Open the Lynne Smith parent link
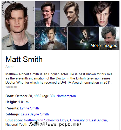Image resolution: width=121 pixels, height=130 pixels. coord(29,108)
